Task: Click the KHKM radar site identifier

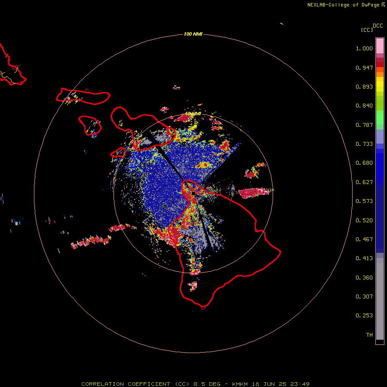Action: (x=240, y=384)
